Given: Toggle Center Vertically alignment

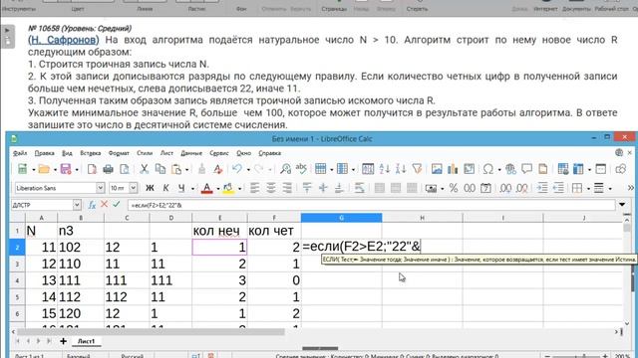Looking at the screenshot, I should coord(323,188).
